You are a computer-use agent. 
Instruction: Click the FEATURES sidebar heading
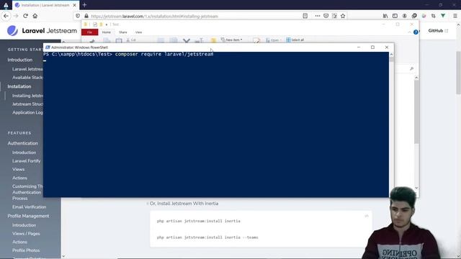19,133
